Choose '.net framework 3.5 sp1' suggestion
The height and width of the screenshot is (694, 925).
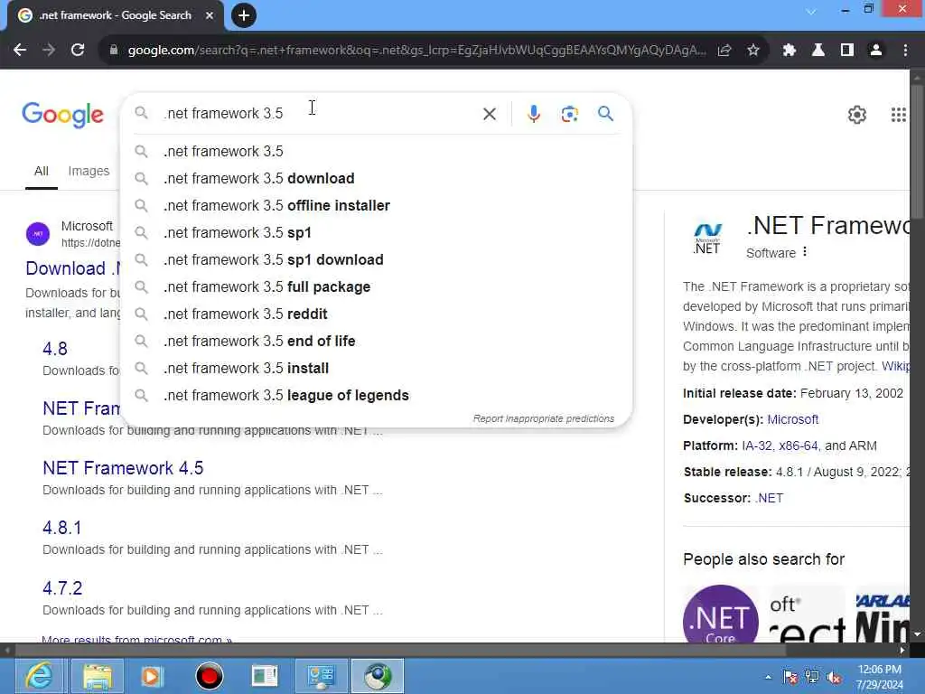(376, 232)
